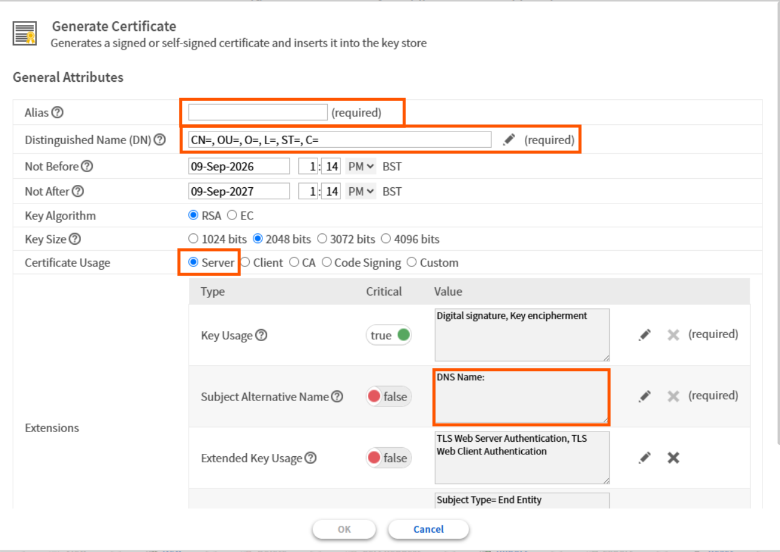Edit Extended Key Usage with pencil icon
The width and height of the screenshot is (780, 552).
point(645,457)
